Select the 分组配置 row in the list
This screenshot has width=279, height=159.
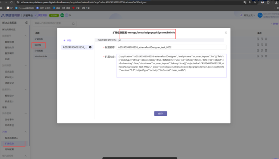pos(39,51)
